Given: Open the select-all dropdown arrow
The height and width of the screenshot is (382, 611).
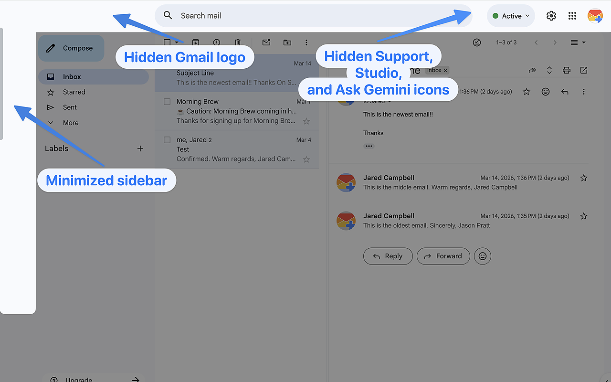Looking at the screenshot, I should coord(176,42).
